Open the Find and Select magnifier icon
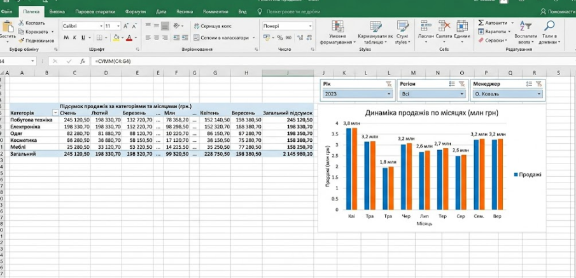576x278 pixels. tap(549, 25)
